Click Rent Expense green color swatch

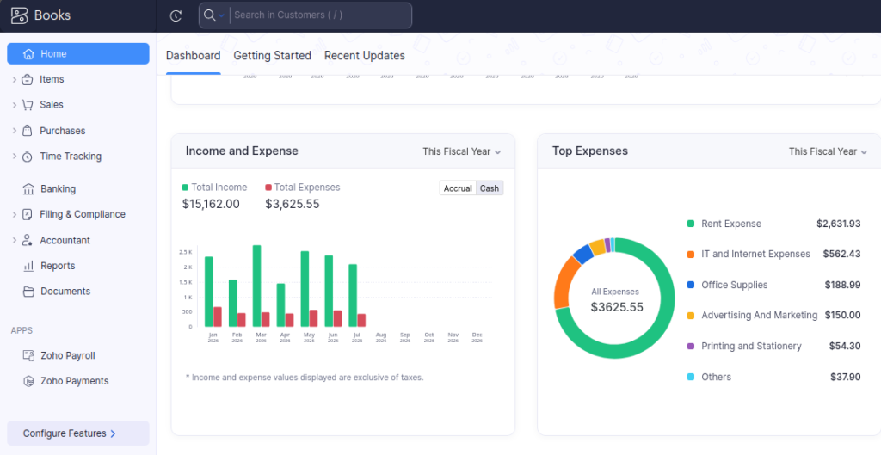pyautogui.click(x=691, y=224)
